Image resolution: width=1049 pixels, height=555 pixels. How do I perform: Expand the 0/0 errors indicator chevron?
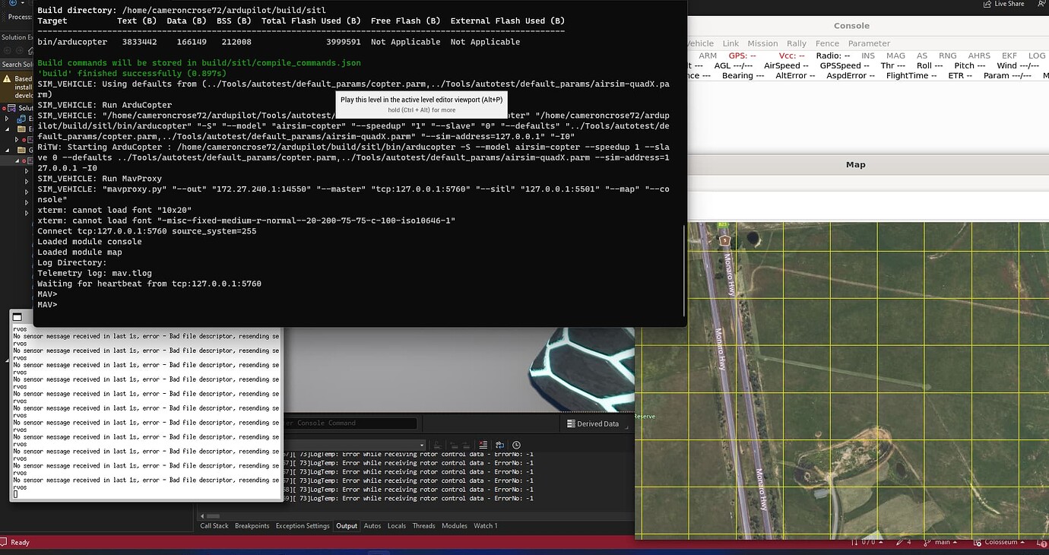(879, 542)
